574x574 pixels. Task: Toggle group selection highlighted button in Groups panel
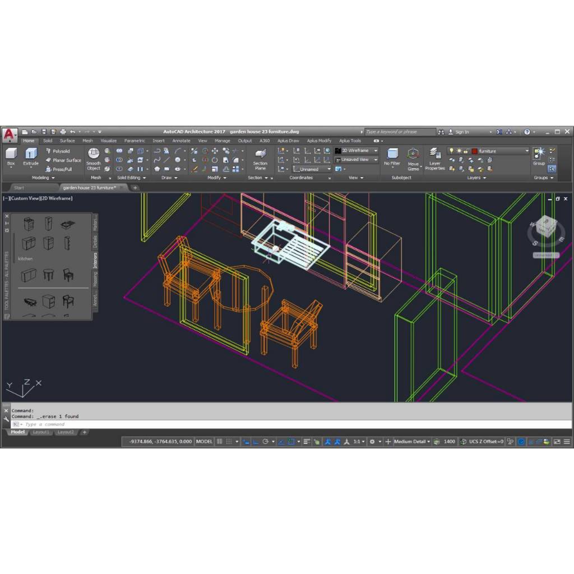pyautogui.click(x=552, y=169)
